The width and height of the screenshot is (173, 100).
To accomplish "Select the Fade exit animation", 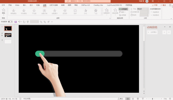I will [x=85, y=12].
